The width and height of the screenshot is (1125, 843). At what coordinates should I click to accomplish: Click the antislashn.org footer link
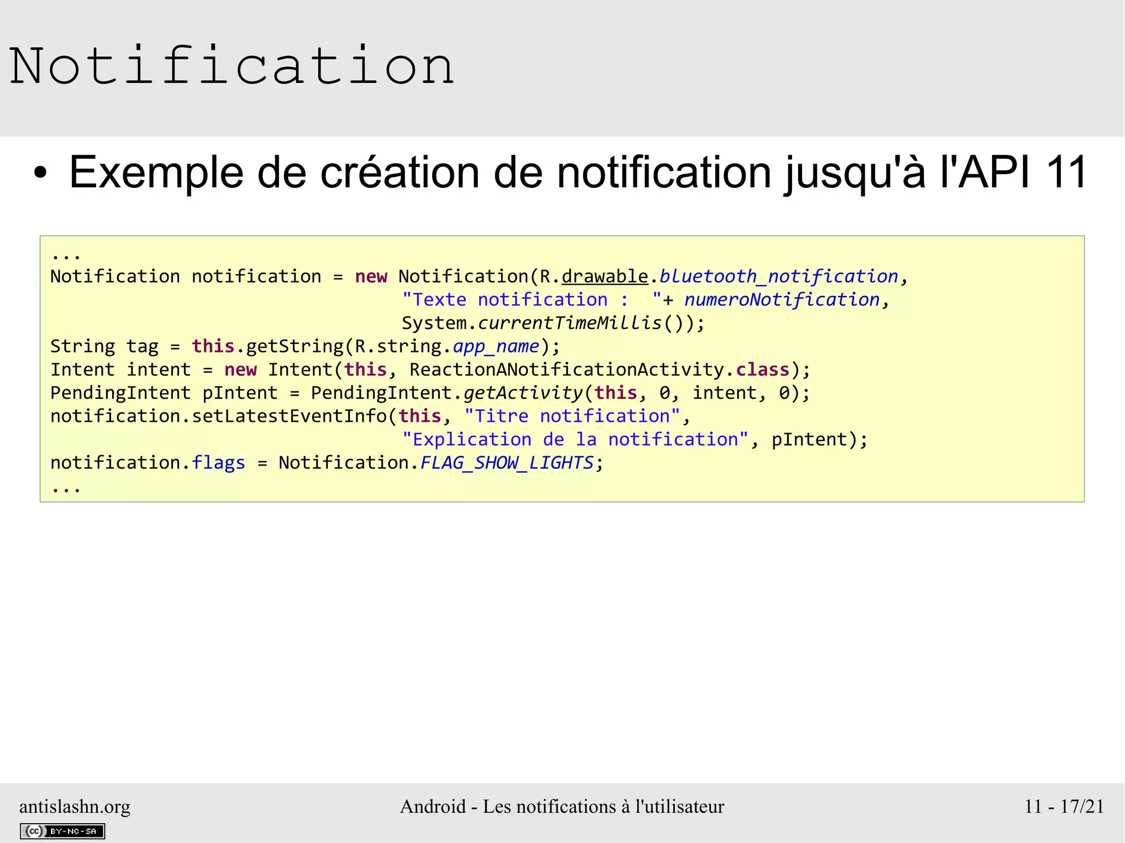tap(75, 807)
